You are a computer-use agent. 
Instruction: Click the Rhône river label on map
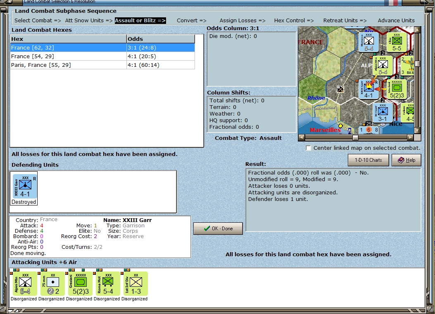tap(316, 98)
